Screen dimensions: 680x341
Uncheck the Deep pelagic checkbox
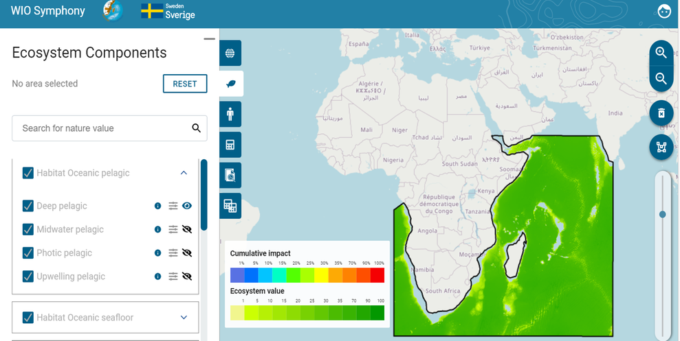click(x=28, y=206)
